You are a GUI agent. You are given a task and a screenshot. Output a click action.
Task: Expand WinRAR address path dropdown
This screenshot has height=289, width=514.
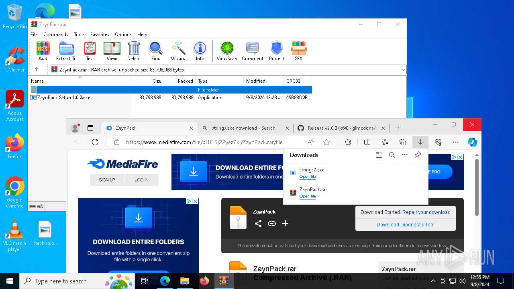pos(403,69)
